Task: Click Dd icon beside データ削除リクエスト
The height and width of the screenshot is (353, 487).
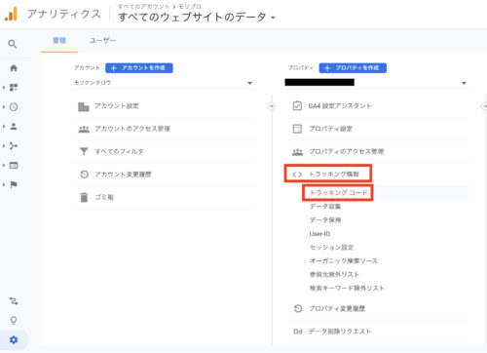Action: [298, 332]
